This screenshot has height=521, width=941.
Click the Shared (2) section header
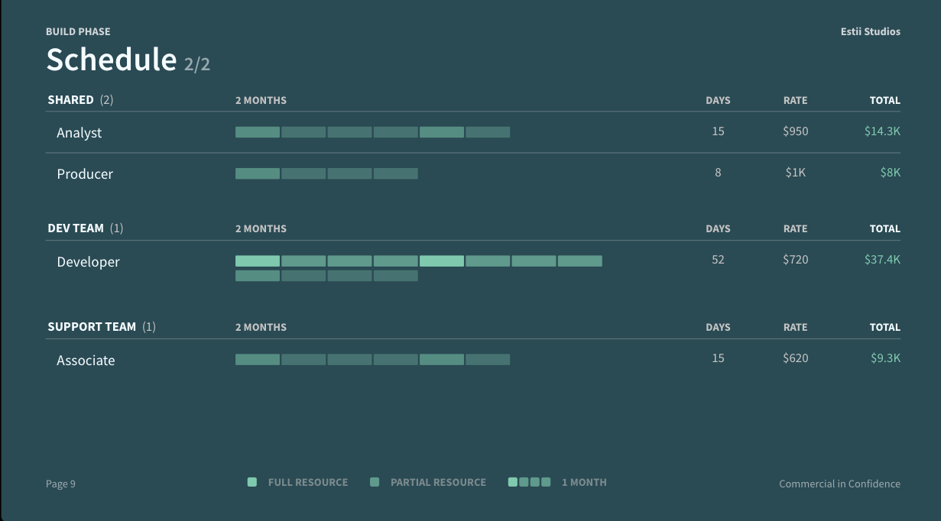tap(80, 100)
